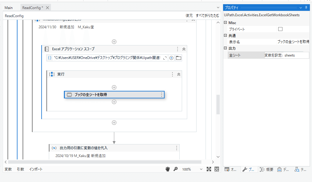Open the 引数 panel
This screenshot has width=312, height=182.
[20, 169]
